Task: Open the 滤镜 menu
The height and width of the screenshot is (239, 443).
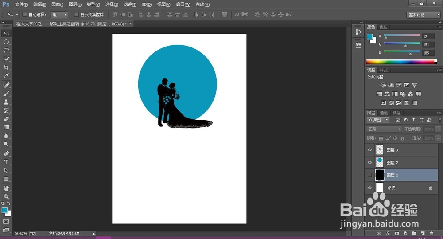Action: pos(129,4)
